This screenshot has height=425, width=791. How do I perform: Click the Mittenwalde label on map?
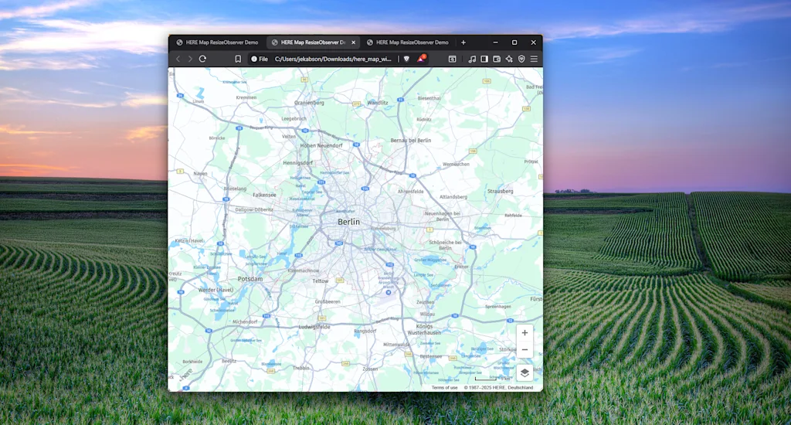click(396, 345)
